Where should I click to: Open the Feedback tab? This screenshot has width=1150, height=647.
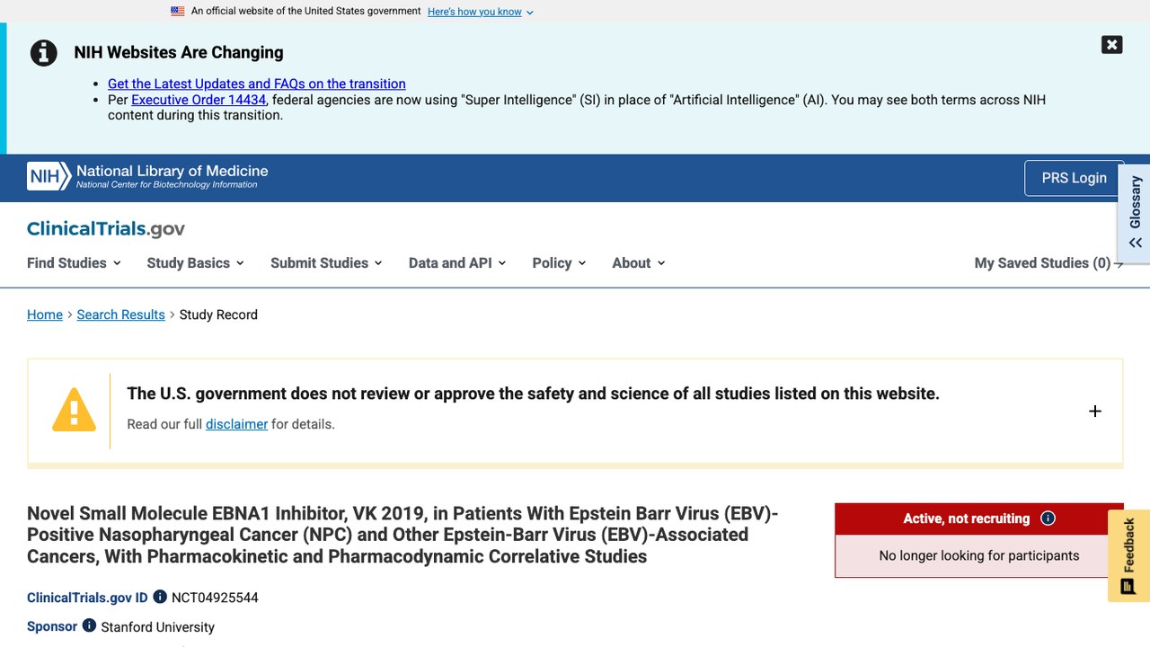tap(1128, 555)
